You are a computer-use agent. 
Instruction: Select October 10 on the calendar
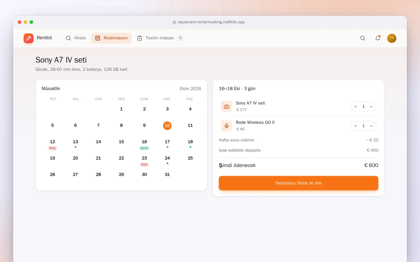pyautogui.click(x=167, y=125)
